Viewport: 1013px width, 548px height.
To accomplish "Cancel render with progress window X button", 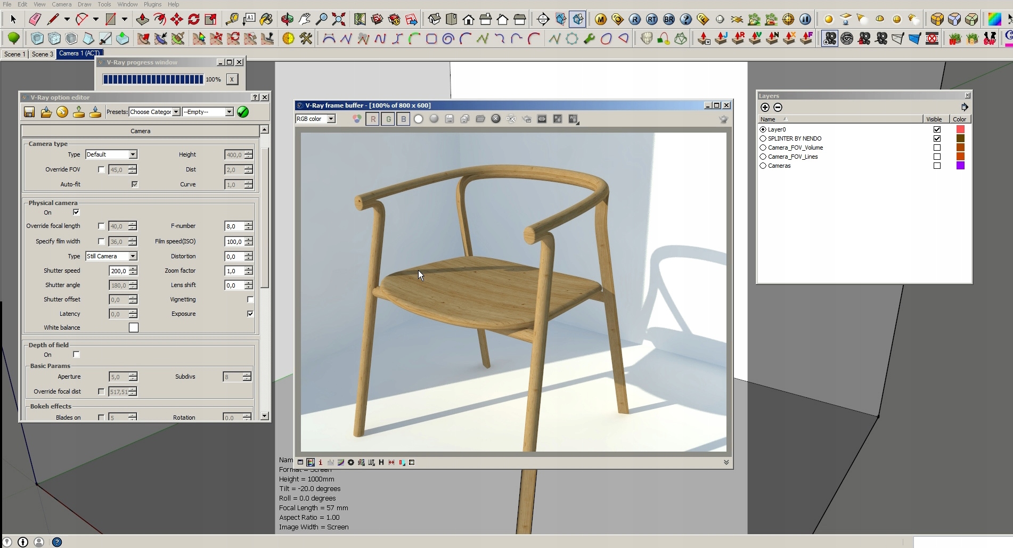I will tap(232, 79).
